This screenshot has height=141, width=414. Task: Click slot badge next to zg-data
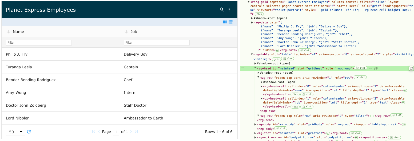tap(304, 50)
